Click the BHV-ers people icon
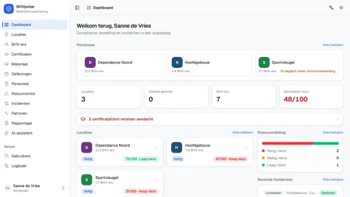The width and height of the screenshot is (350, 197). (7, 44)
